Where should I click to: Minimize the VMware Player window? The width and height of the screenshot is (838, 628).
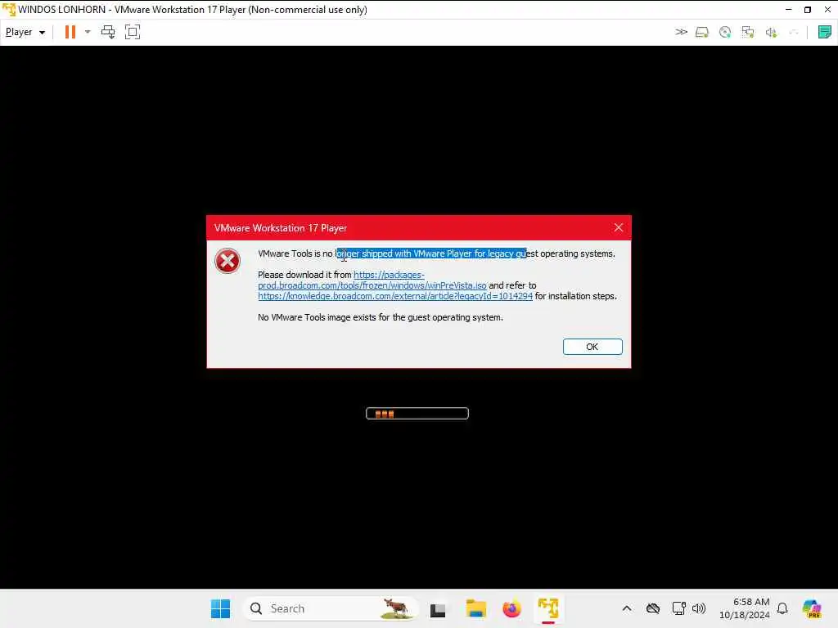point(788,10)
